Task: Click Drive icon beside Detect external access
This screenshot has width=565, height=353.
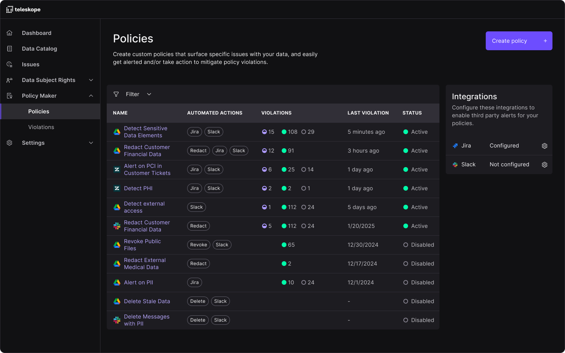Action: (x=117, y=207)
